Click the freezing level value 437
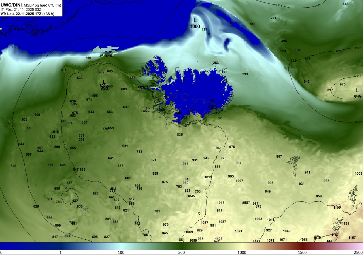 coord(75,201)
